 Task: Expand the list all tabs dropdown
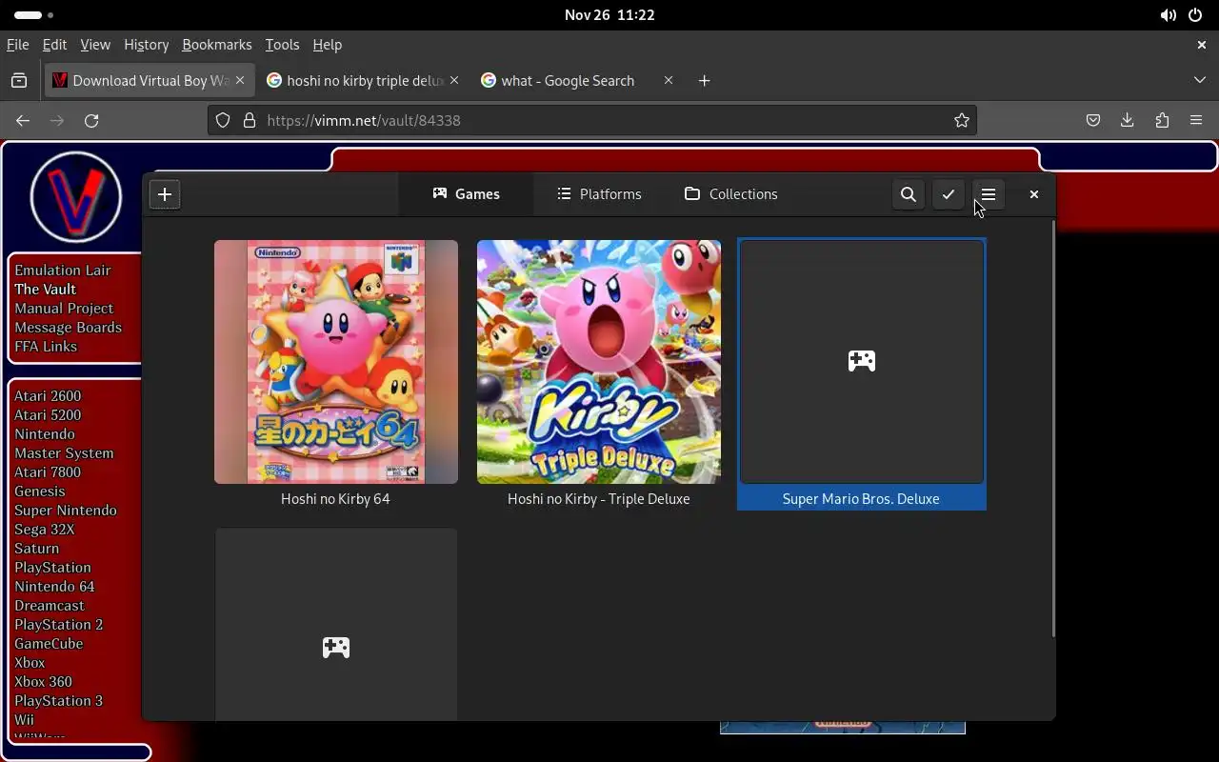[x=1200, y=81]
